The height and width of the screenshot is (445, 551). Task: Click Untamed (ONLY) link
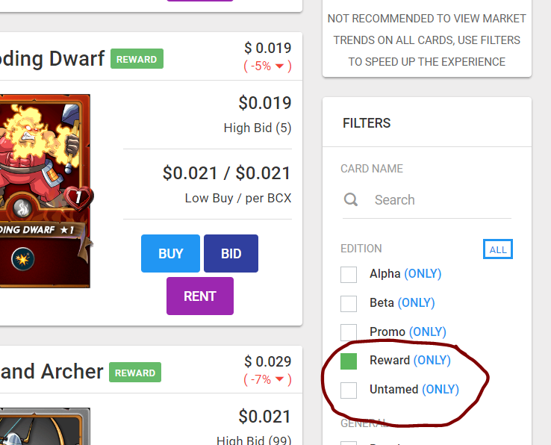(x=441, y=389)
